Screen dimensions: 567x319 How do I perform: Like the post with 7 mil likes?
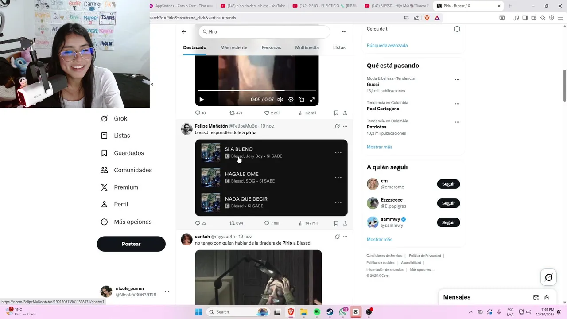pos(272,223)
